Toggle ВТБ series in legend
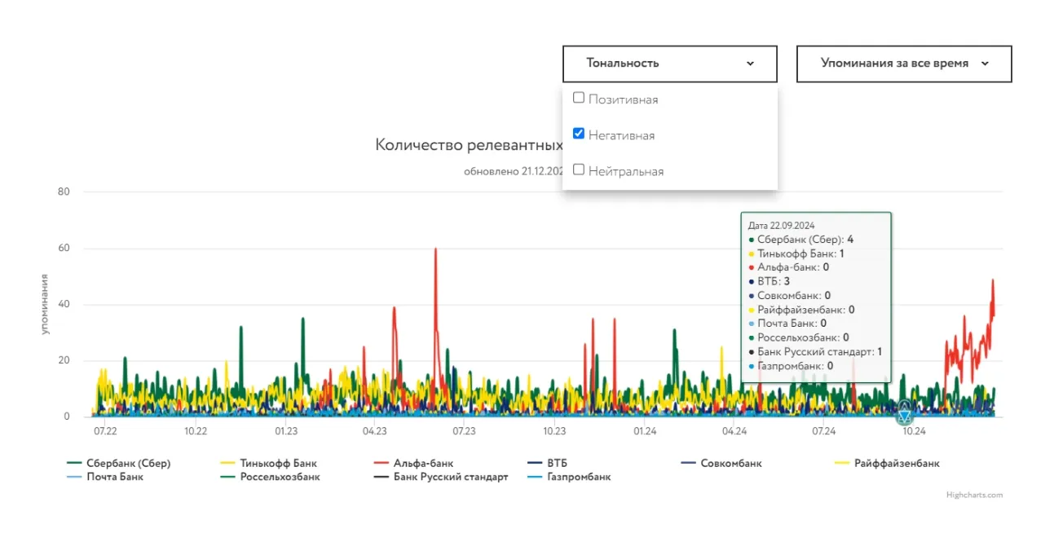 coord(547,463)
